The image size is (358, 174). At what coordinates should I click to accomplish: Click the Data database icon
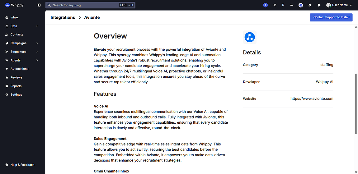pyautogui.click(x=7, y=26)
